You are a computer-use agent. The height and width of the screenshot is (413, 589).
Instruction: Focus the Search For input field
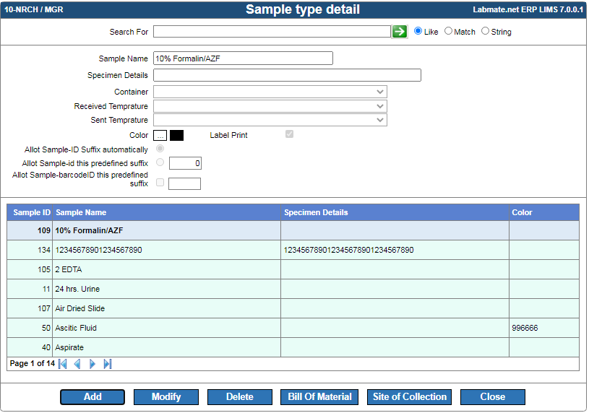pos(272,32)
